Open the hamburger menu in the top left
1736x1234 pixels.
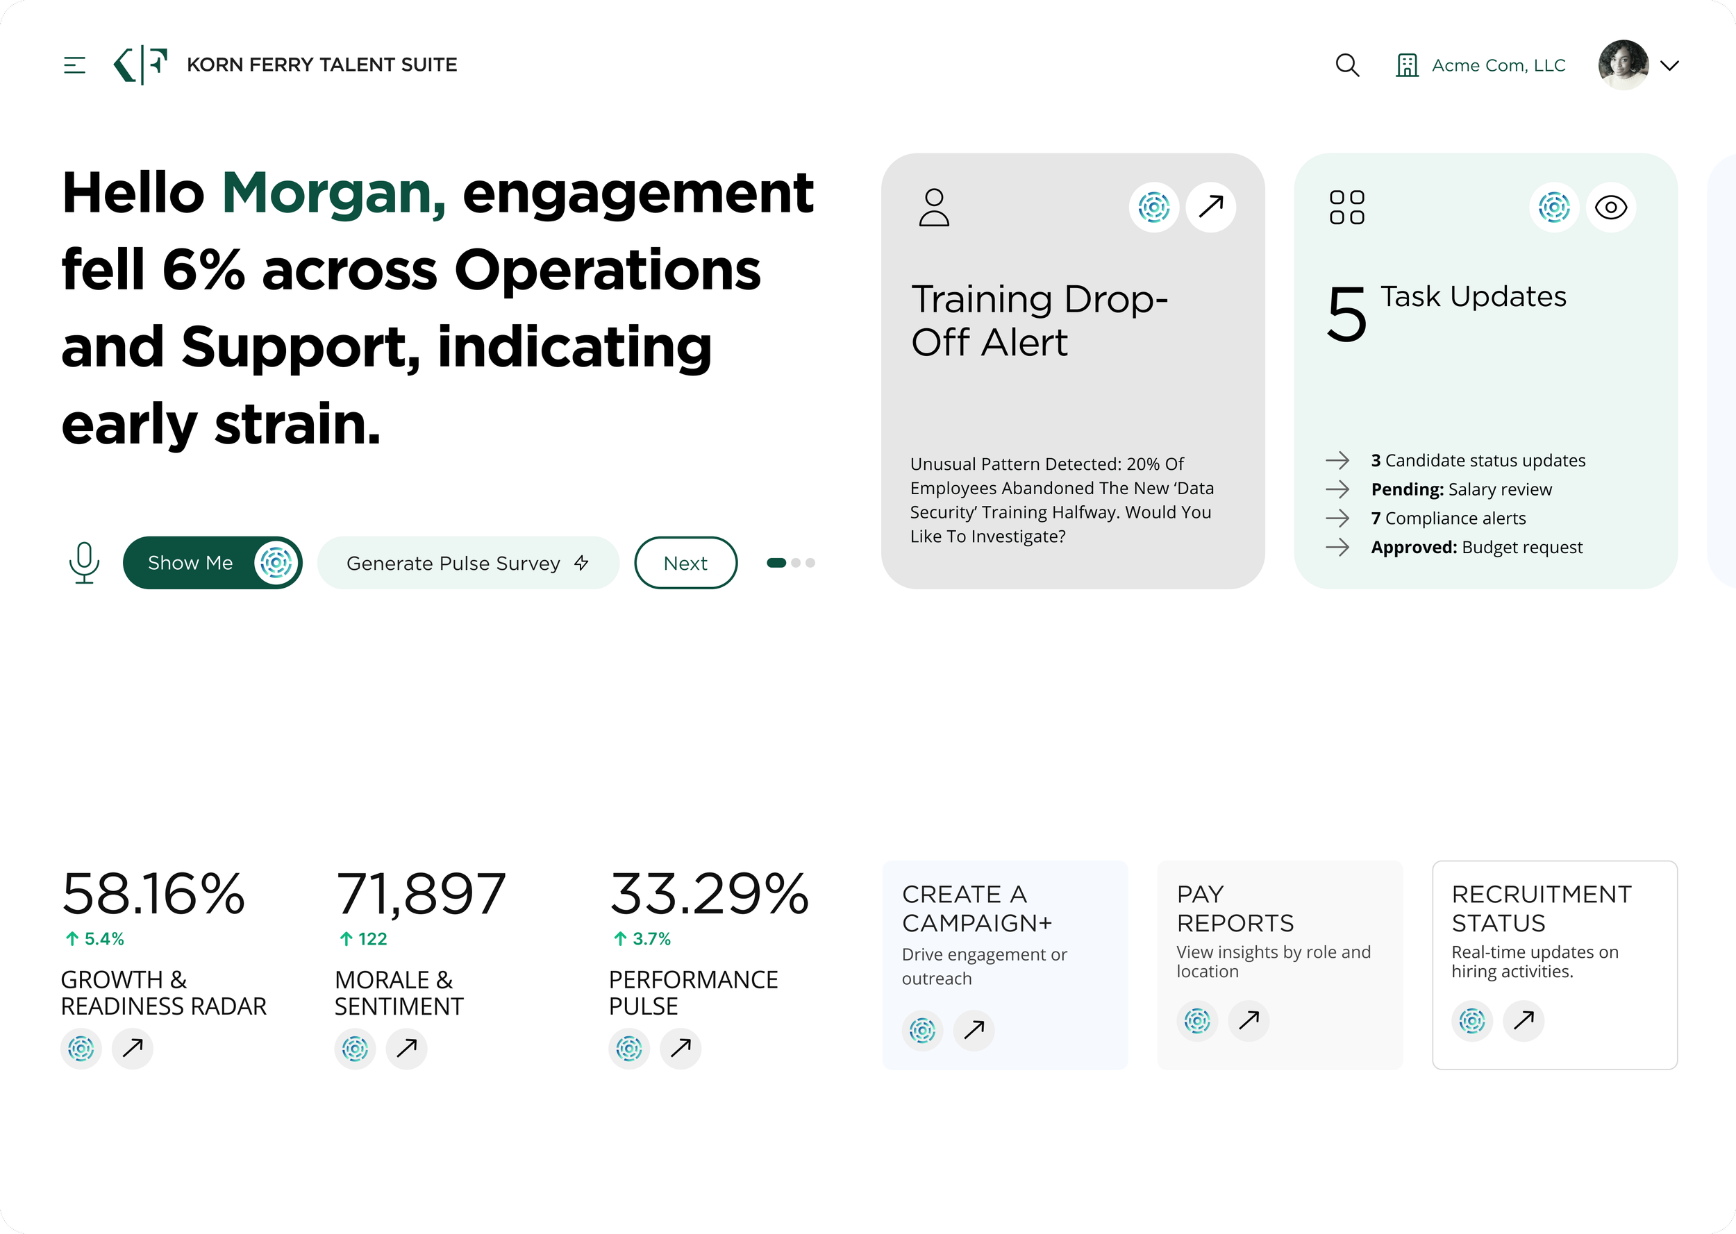coord(74,65)
